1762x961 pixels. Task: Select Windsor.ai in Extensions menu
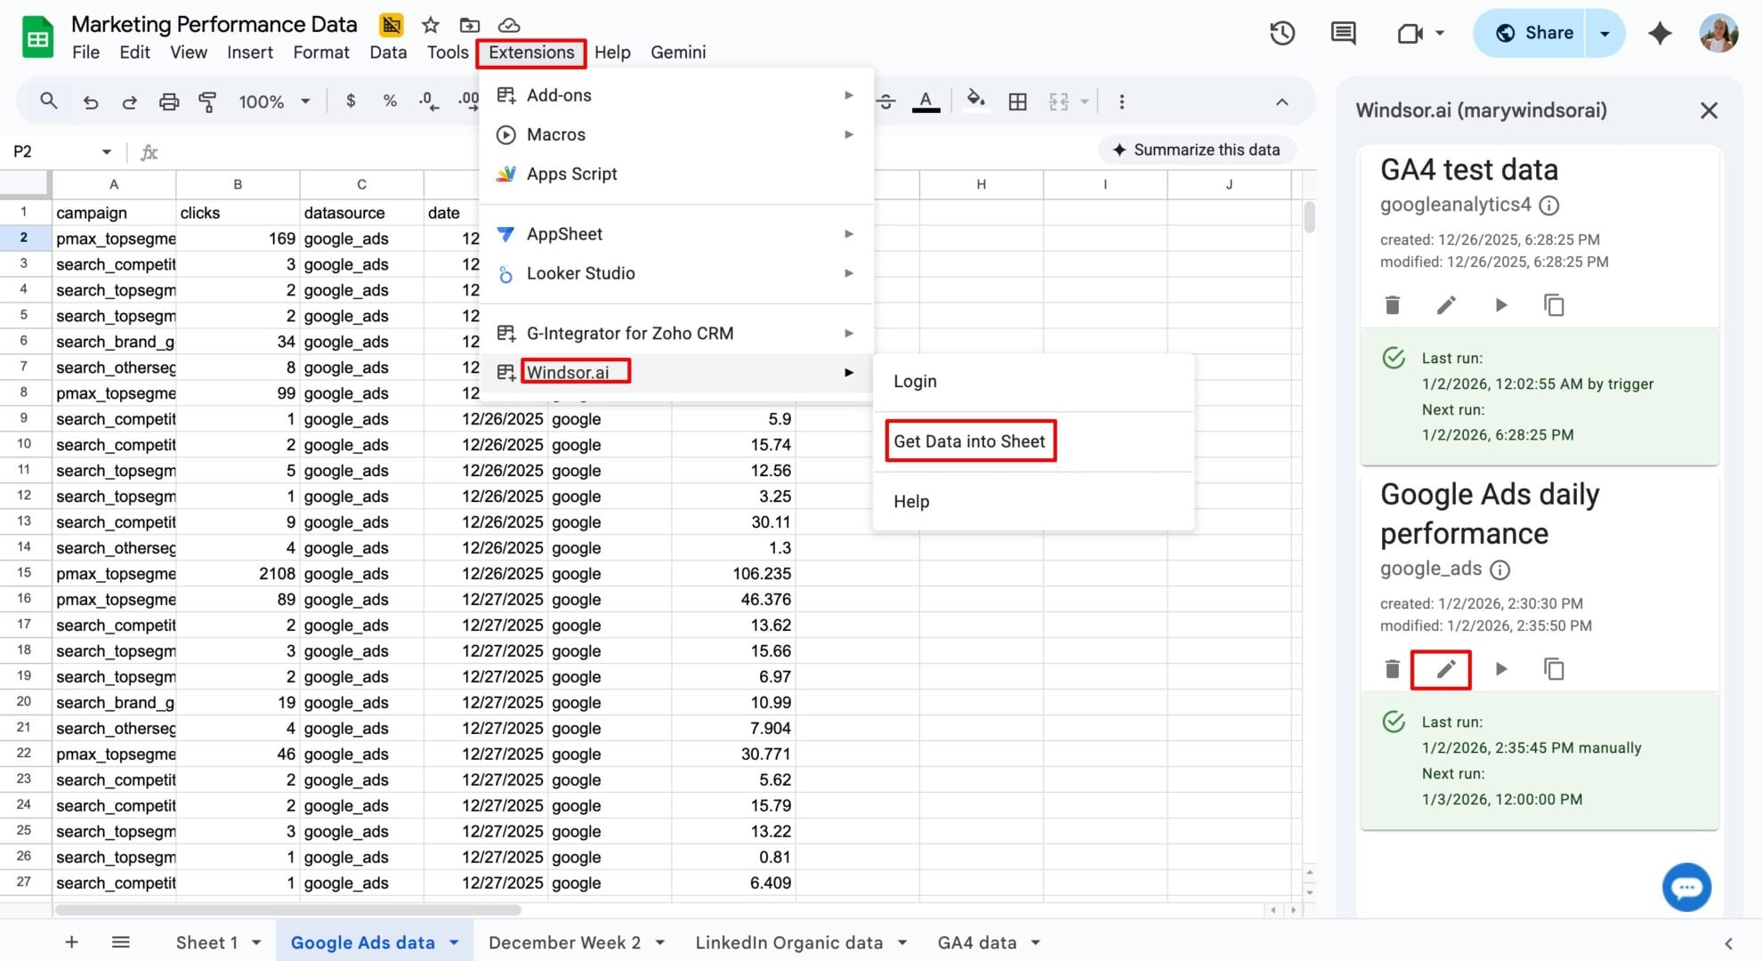pos(676,372)
